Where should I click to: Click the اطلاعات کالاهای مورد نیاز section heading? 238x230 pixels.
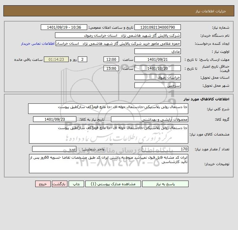(206, 99)
